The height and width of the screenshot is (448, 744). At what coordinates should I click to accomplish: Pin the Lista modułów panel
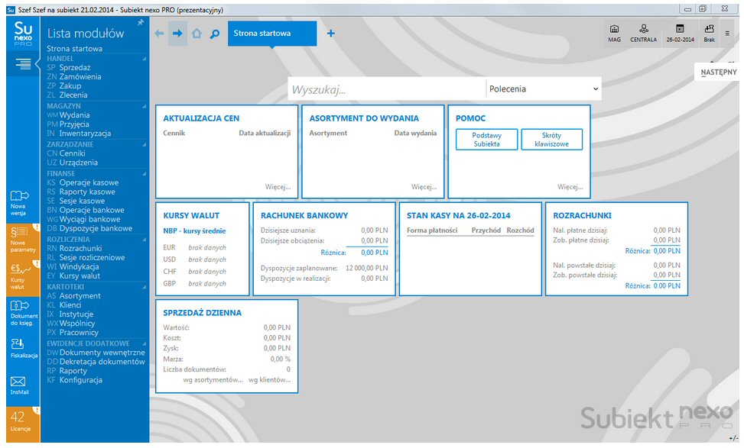(x=141, y=24)
